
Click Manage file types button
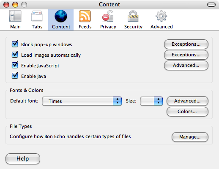point(190,137)
